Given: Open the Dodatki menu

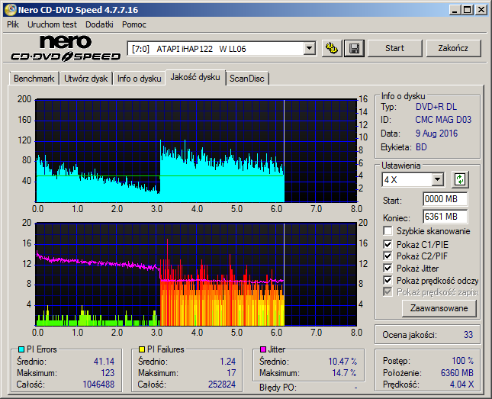Looking at the screenshot, I should [99, 24].
